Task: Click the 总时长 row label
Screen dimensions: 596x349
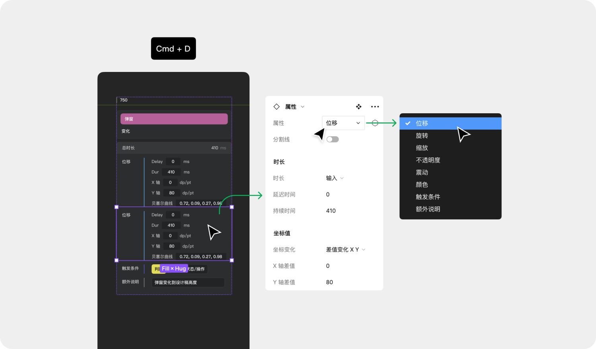Action: [128, 148]
